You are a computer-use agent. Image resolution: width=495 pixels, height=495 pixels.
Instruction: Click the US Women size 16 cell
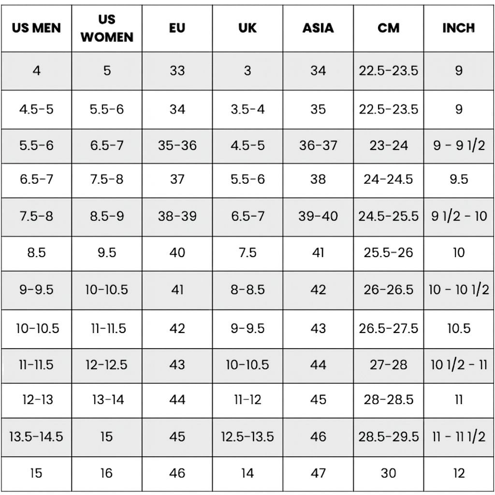107,473
